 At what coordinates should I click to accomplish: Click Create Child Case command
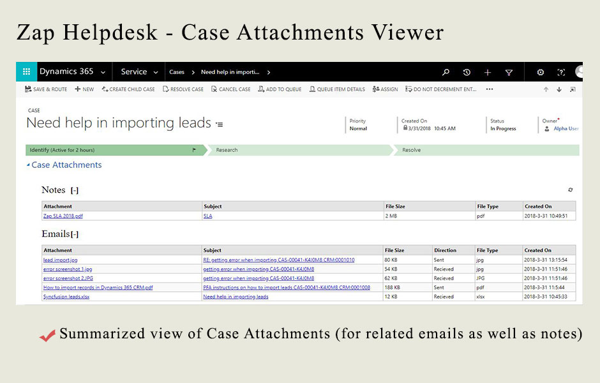pyautogui.click(x=128, y=89)
